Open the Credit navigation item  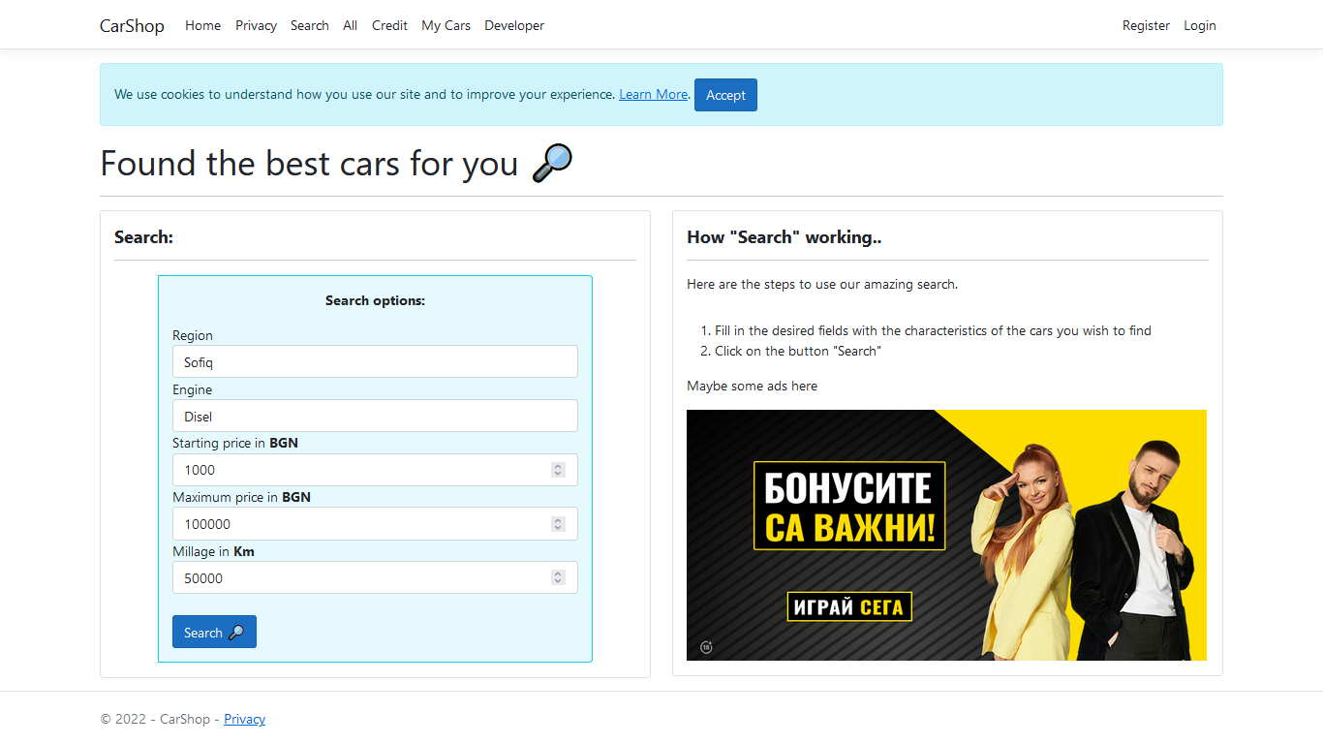coord(389,25)
